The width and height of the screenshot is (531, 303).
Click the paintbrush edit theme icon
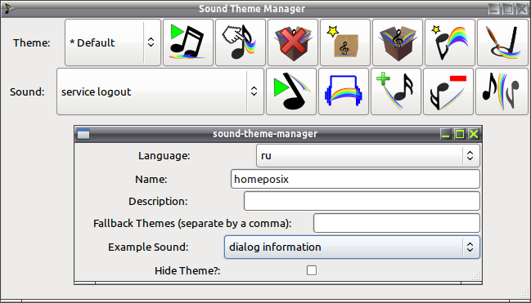click(502, 42)
